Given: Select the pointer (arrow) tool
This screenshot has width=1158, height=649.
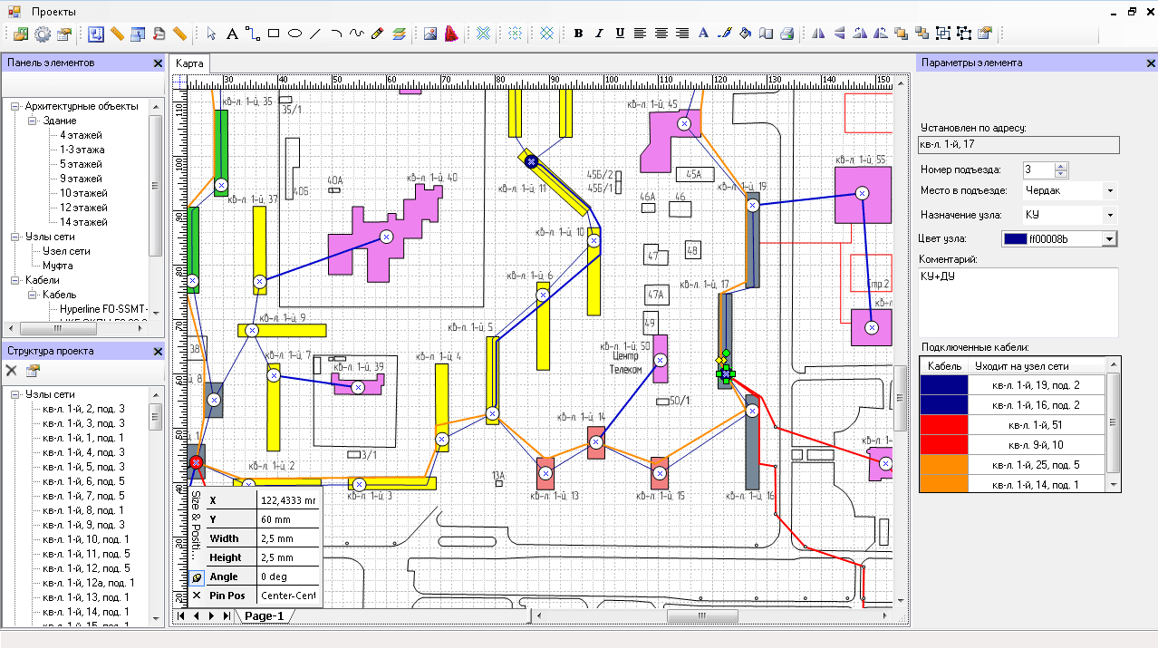Looking at the screenshot, I should pyautogui.click(x=211, y=34).
